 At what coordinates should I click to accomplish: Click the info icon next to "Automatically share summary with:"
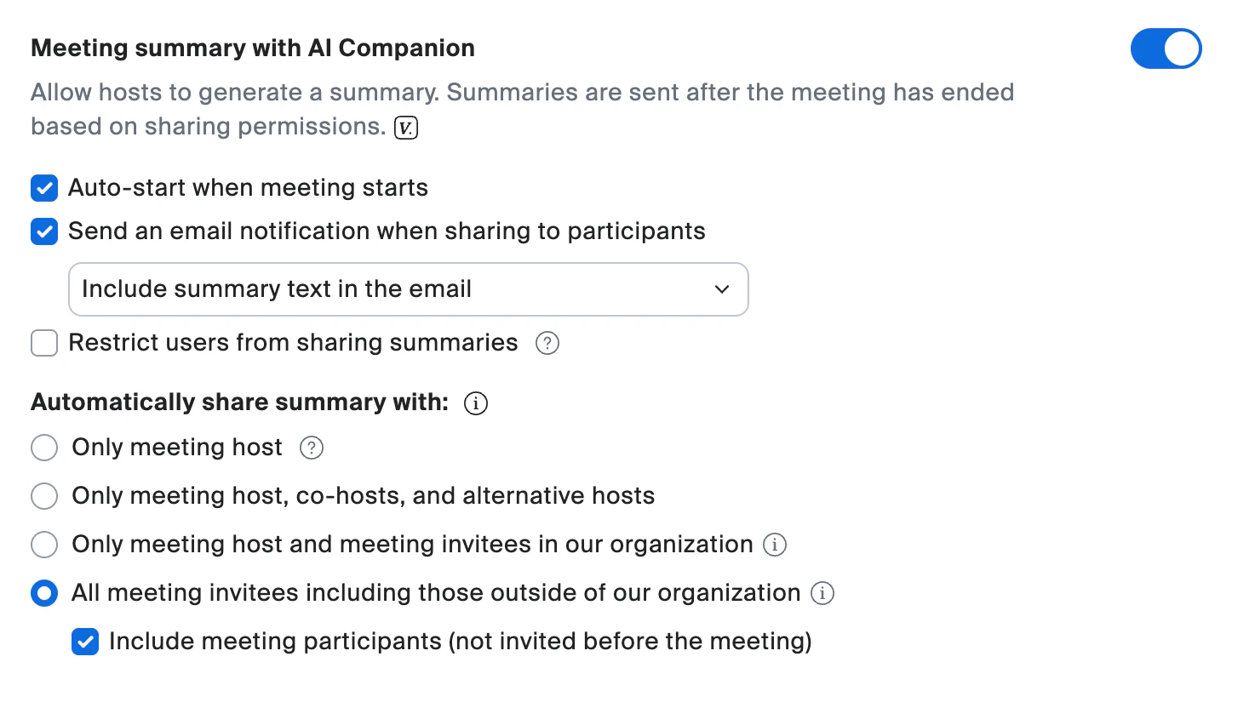[476, 403]
